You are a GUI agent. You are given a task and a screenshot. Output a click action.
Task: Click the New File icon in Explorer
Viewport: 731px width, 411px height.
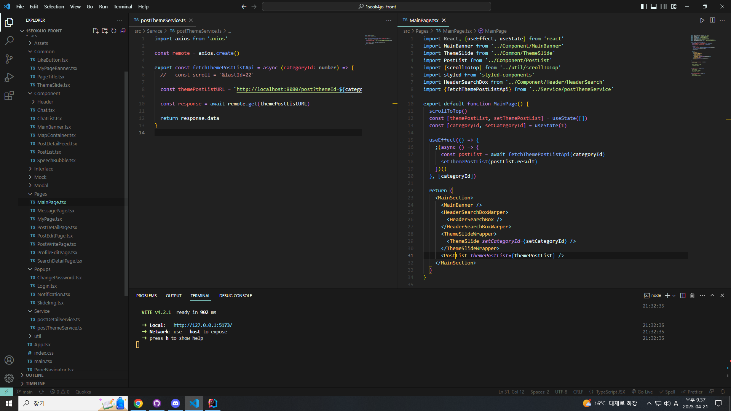pyautogui.click(x=96, y=31)
